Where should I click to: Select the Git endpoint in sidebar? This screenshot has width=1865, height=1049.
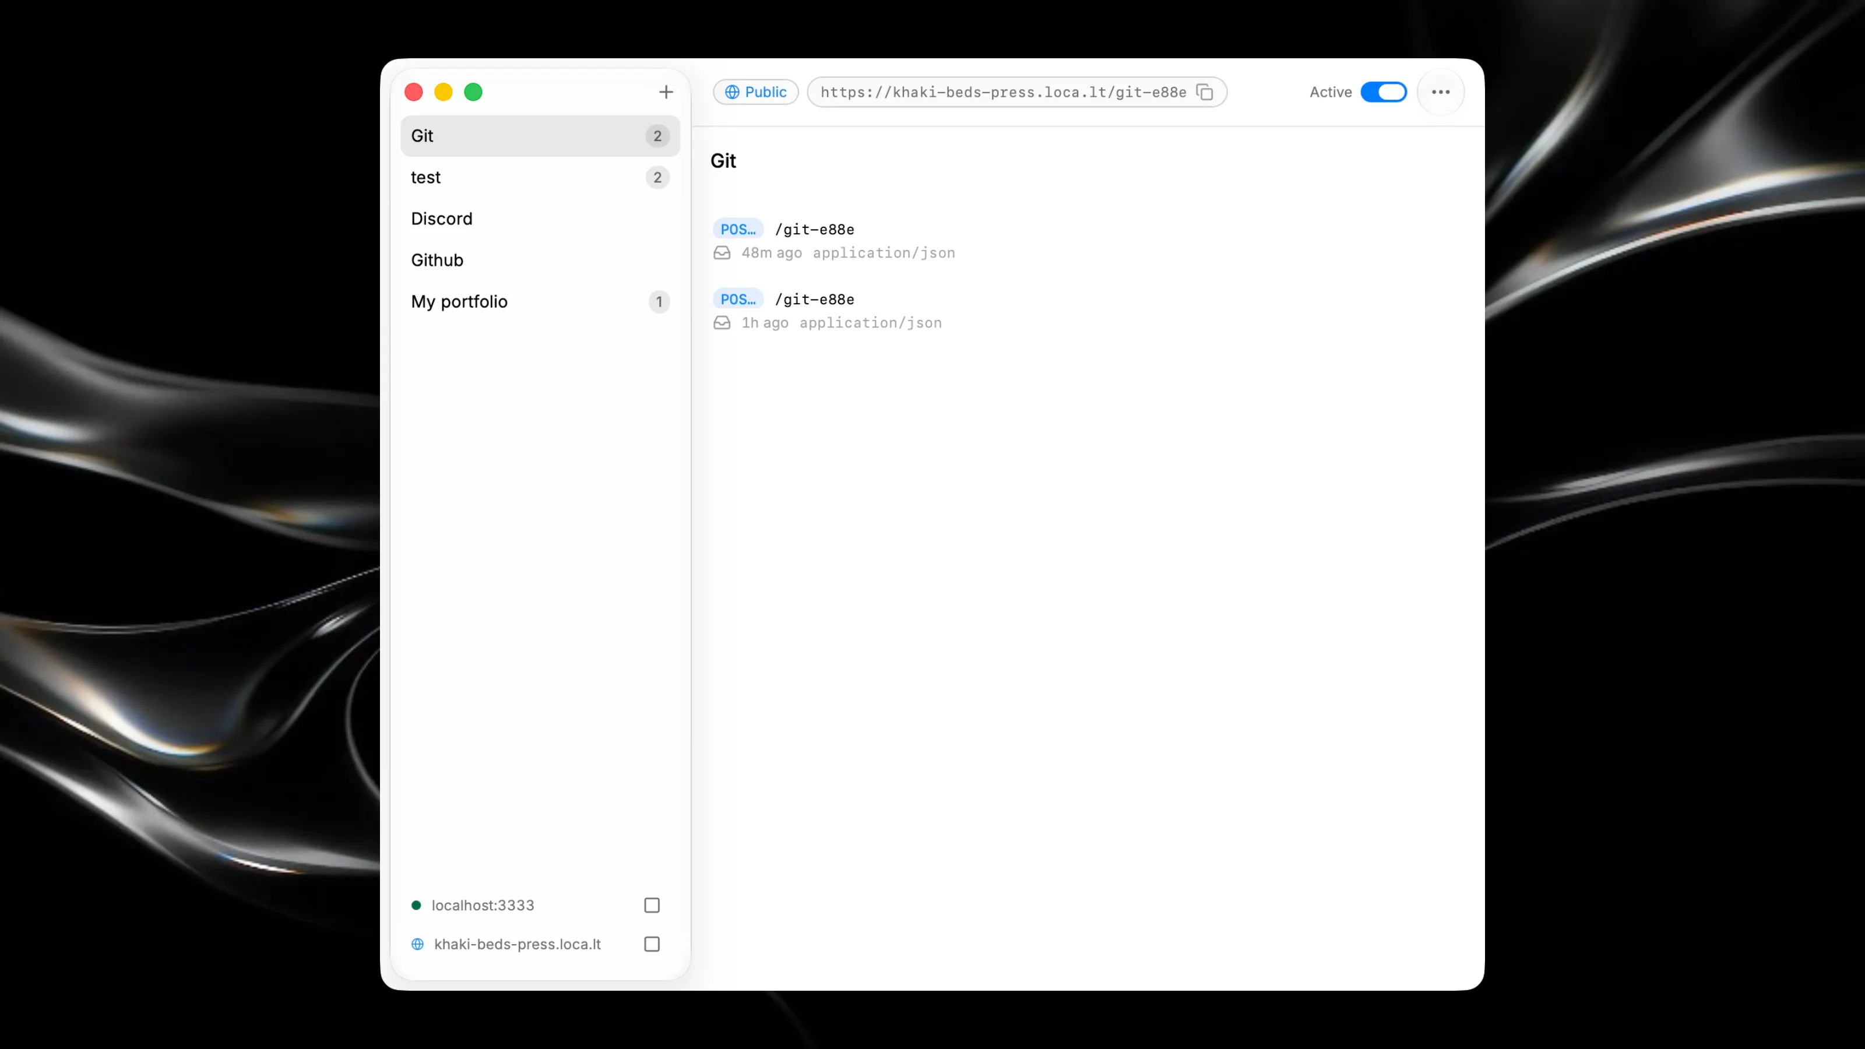[540, 136]
